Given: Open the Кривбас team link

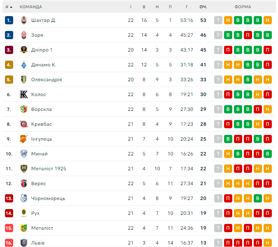Looking at the screenshot, I should coord(41,124).
